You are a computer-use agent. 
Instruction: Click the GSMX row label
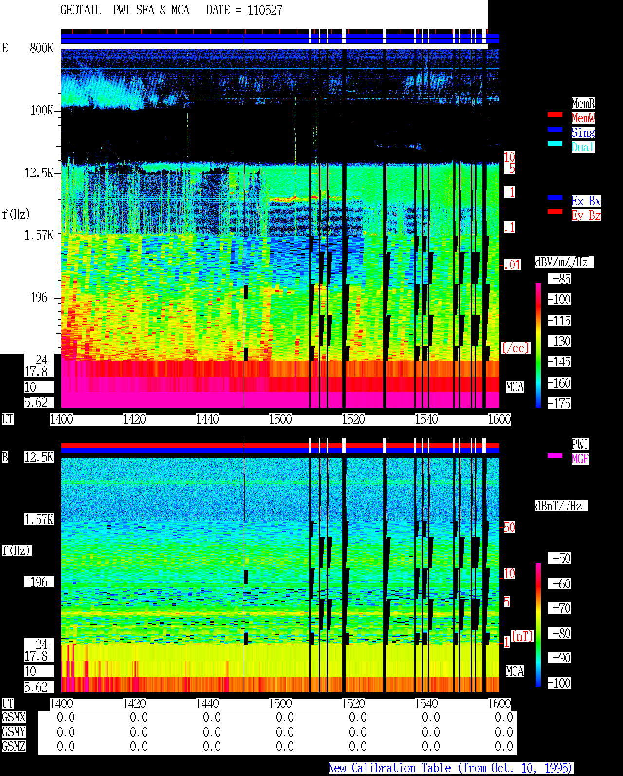[x=14, y=717]
